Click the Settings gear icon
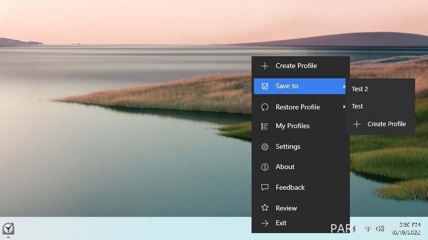The width and height of the screenshot is (428, 240). tap(265, 147)
